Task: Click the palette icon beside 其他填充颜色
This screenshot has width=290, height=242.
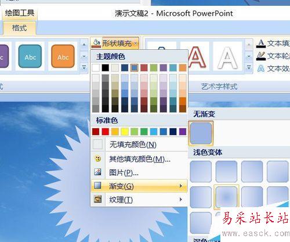Action: [x=98, y=158]
